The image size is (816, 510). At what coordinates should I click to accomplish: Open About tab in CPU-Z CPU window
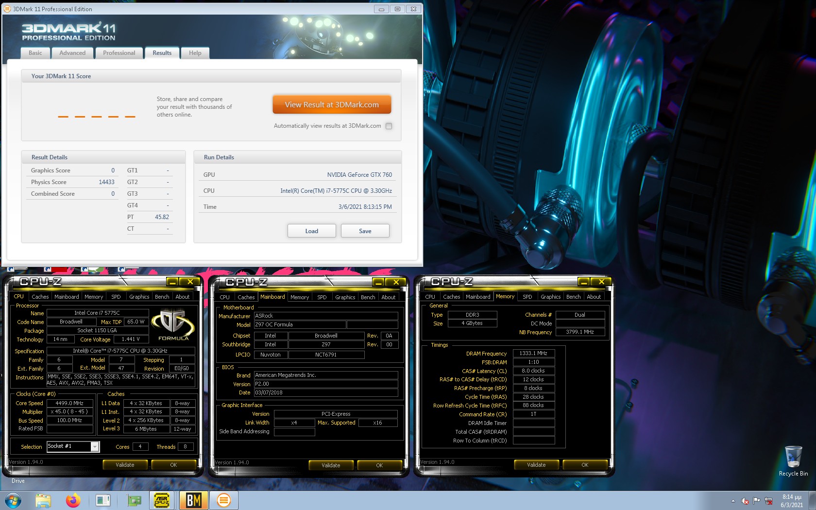coord(183,297)
